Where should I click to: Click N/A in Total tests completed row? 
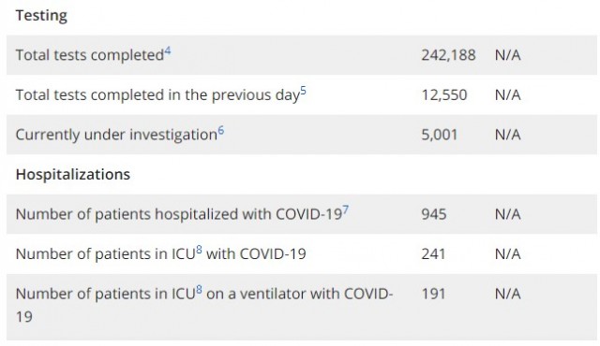[508, 55]
